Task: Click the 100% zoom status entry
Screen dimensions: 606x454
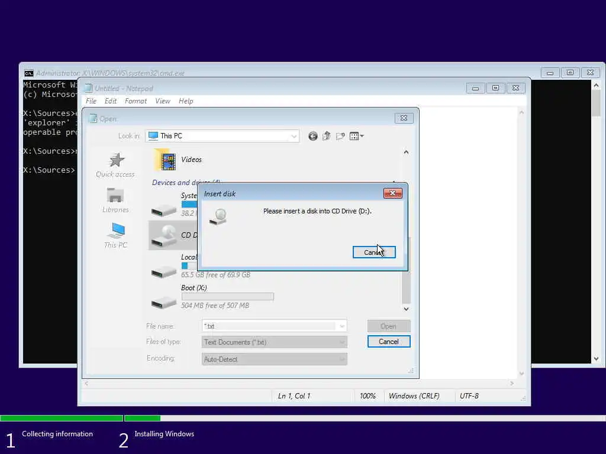Action: tap(368, 396)
